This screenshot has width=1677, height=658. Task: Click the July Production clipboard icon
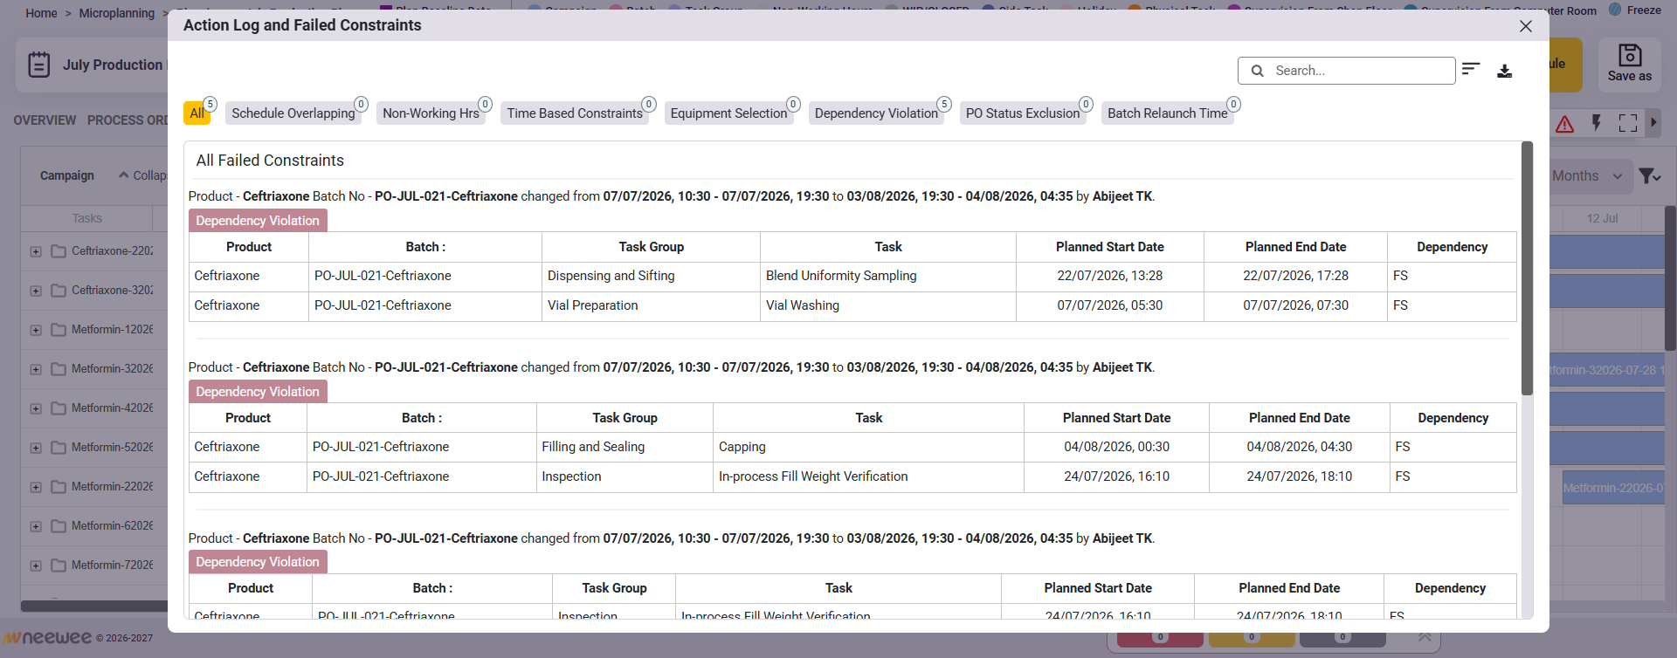(39, 65)
